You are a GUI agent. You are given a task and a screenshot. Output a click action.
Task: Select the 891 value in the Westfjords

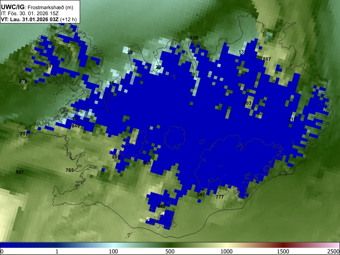click(x=50, y=66)
